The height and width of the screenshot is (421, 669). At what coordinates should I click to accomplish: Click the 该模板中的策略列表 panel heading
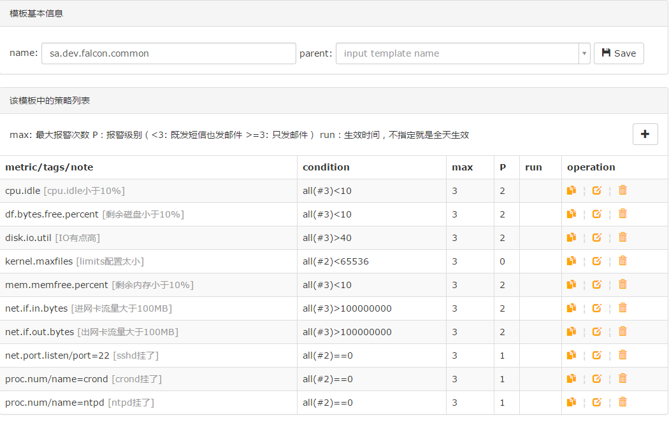50,100
